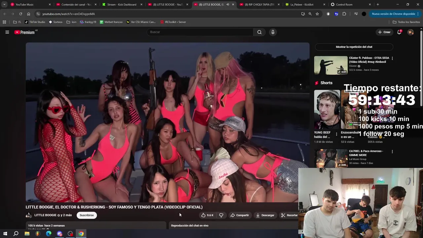Like the video (9.6 K)
423x238 pixels.
point(207,215)
